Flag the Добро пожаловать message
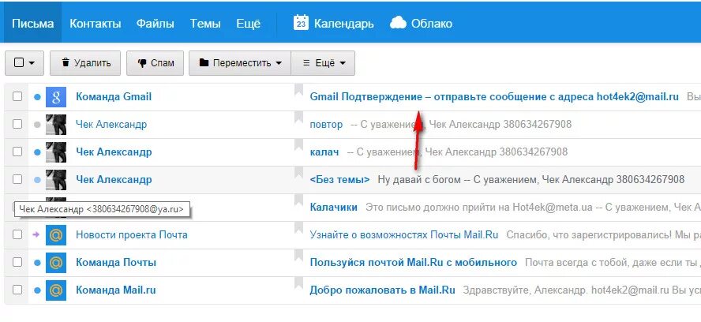 pos(298,284)
